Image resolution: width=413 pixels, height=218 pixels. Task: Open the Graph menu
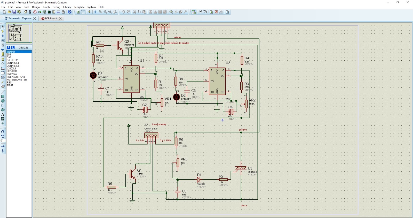coord(46,7)
